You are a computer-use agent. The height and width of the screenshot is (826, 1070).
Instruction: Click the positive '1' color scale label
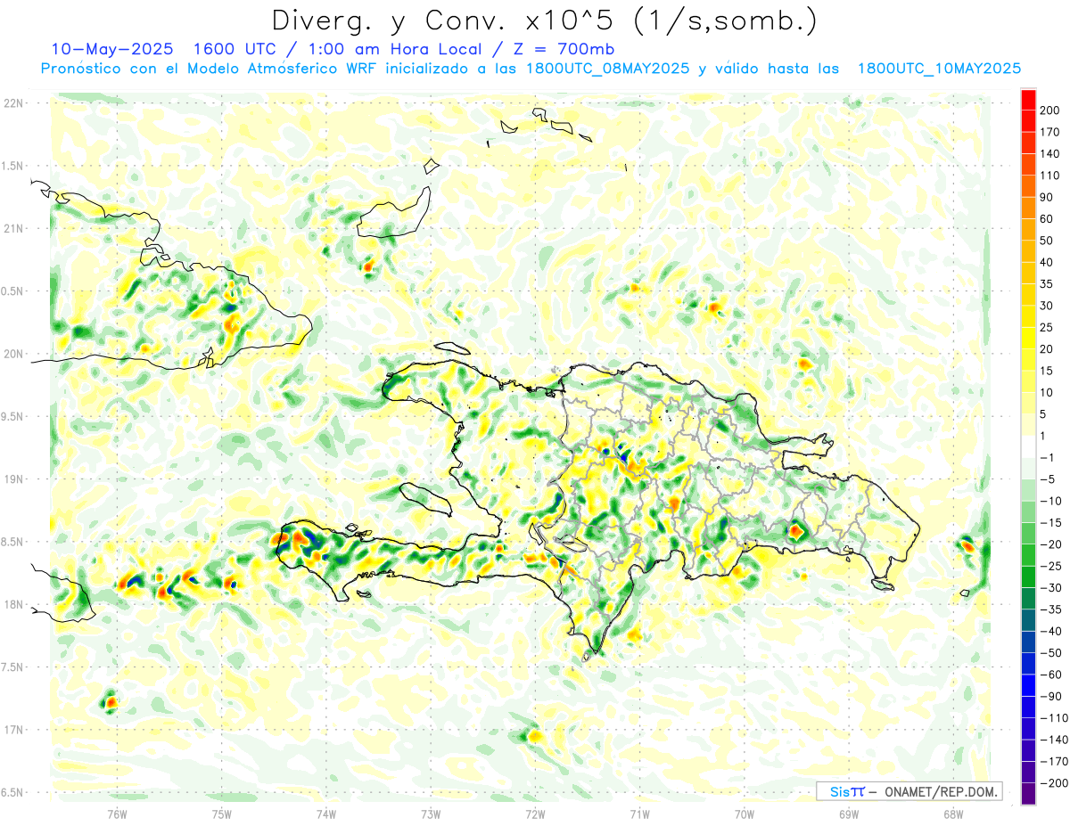(x=1043, y=436)
